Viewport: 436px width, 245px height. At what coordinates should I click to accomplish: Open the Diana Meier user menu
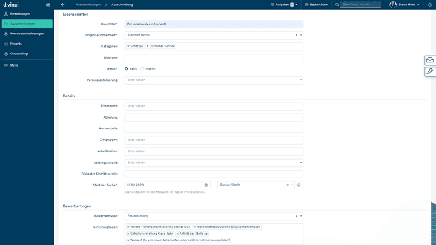[x=405, y=4]
